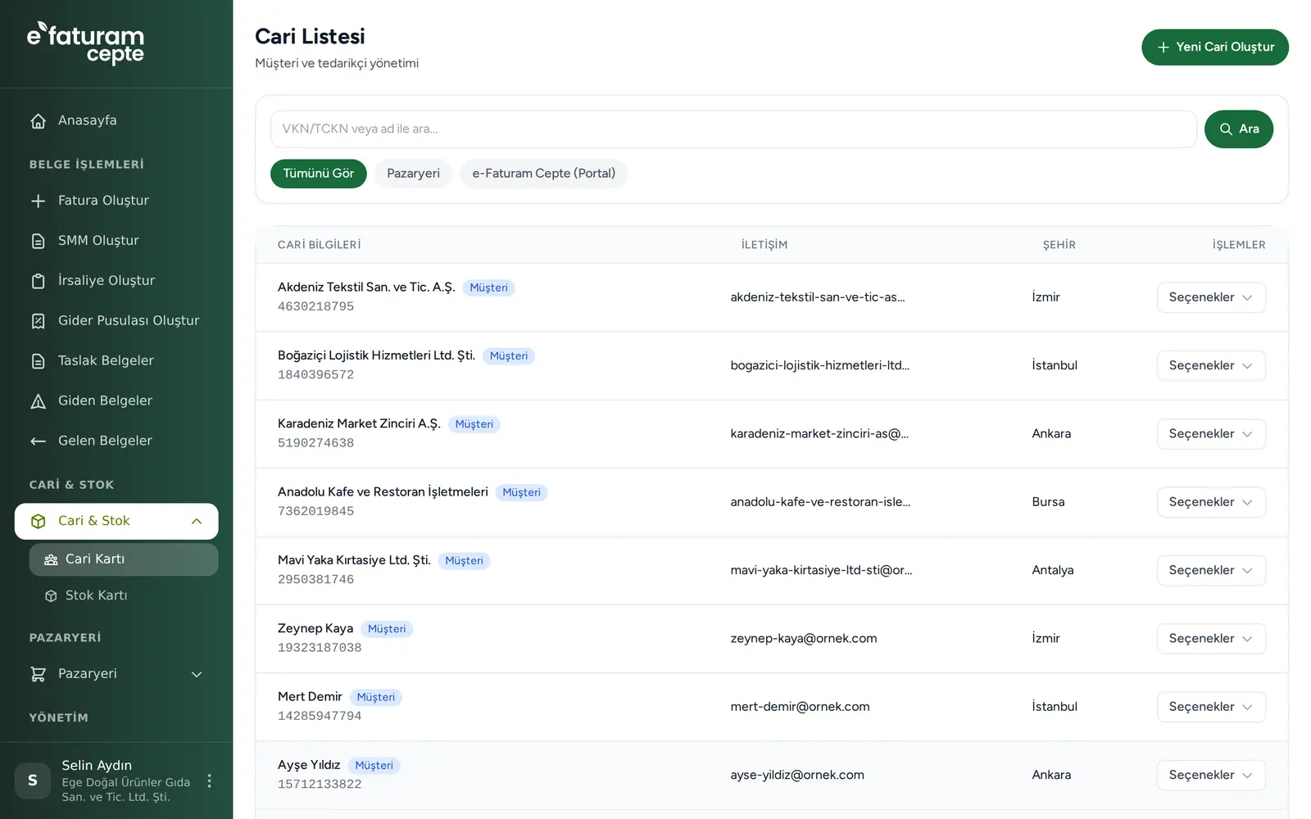Filter the list by Pazaryeri chip
Image resolution: width=1311 pixels, height=819 pixels.
pos(413,174)
